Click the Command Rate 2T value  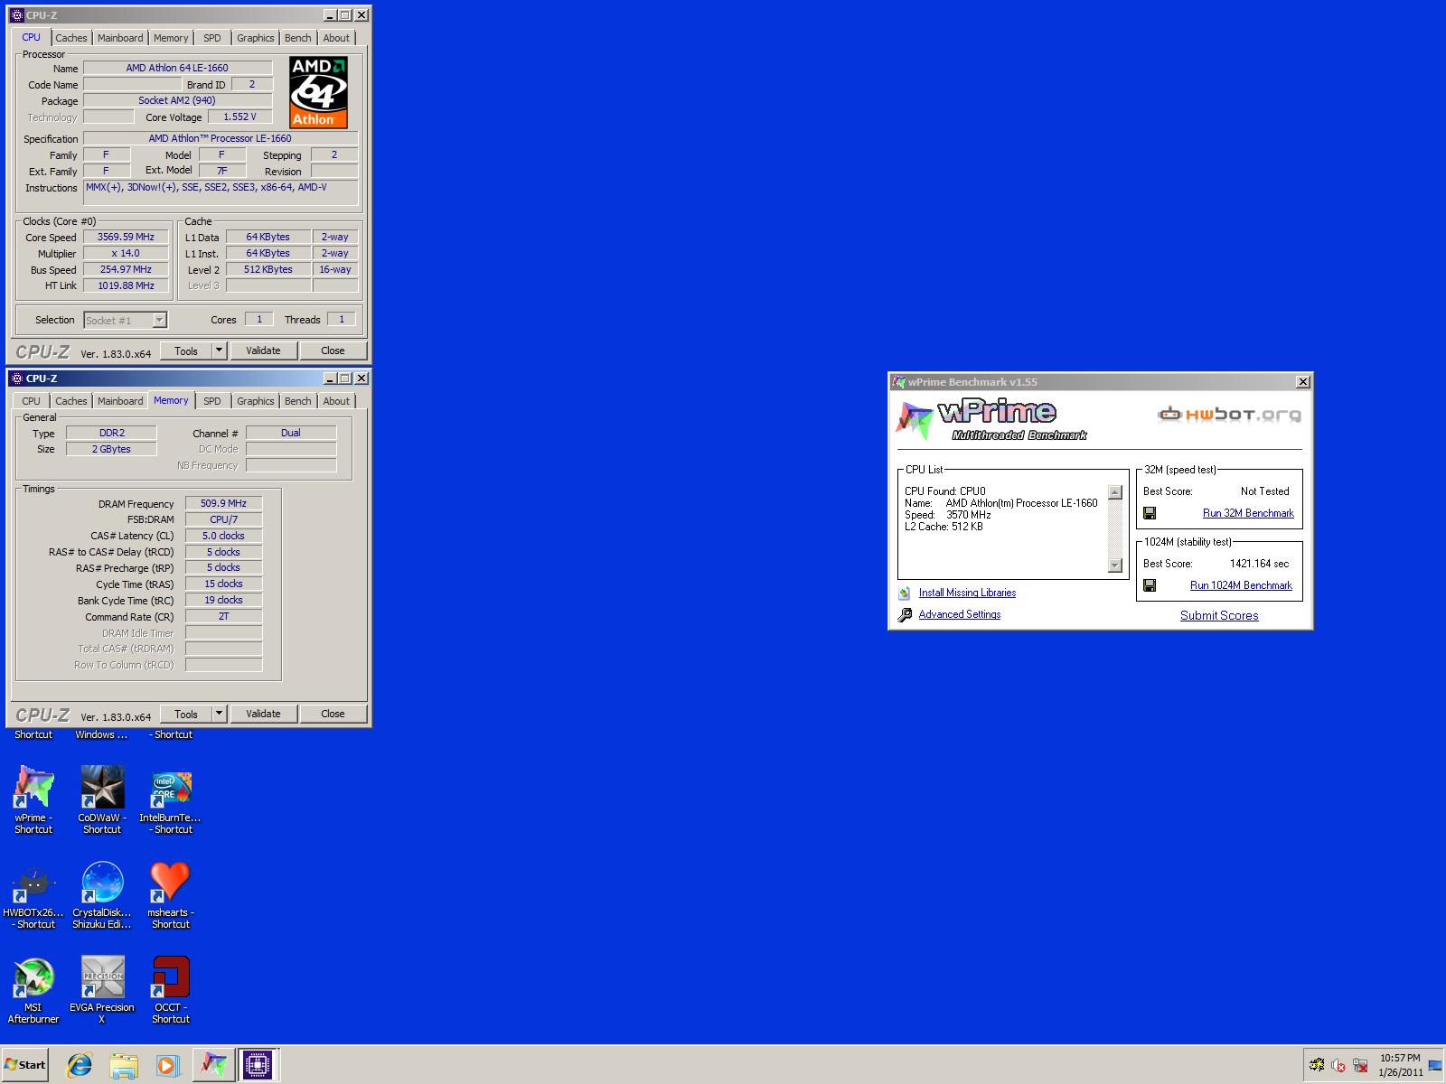223,616
